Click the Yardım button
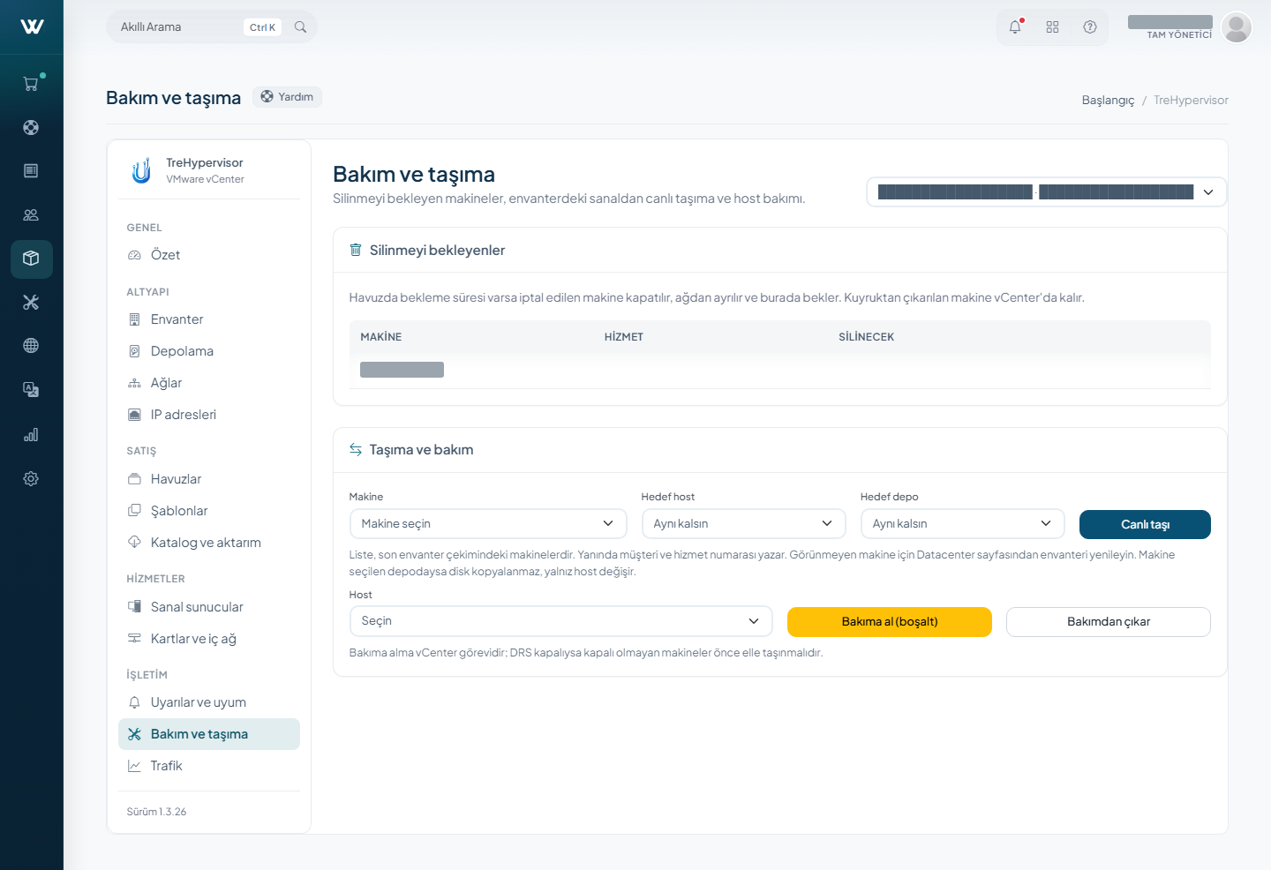 point(287,97)
